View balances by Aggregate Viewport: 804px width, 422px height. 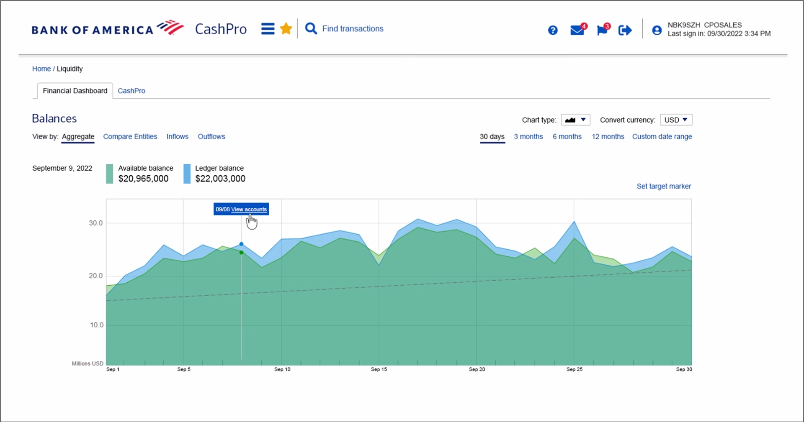coord(78,136)
